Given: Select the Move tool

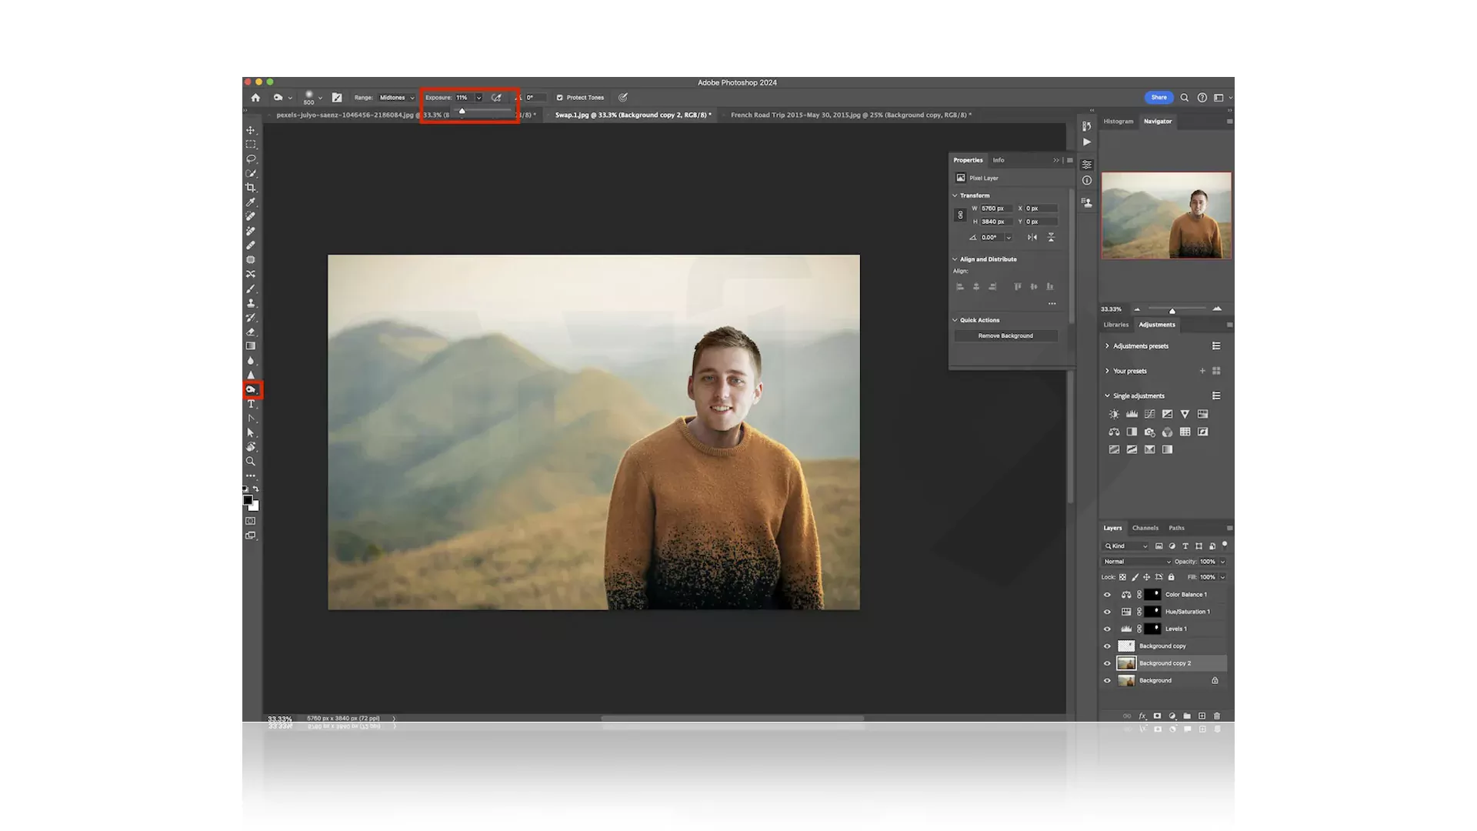Looking at the screenshot, I should point(251,130).
